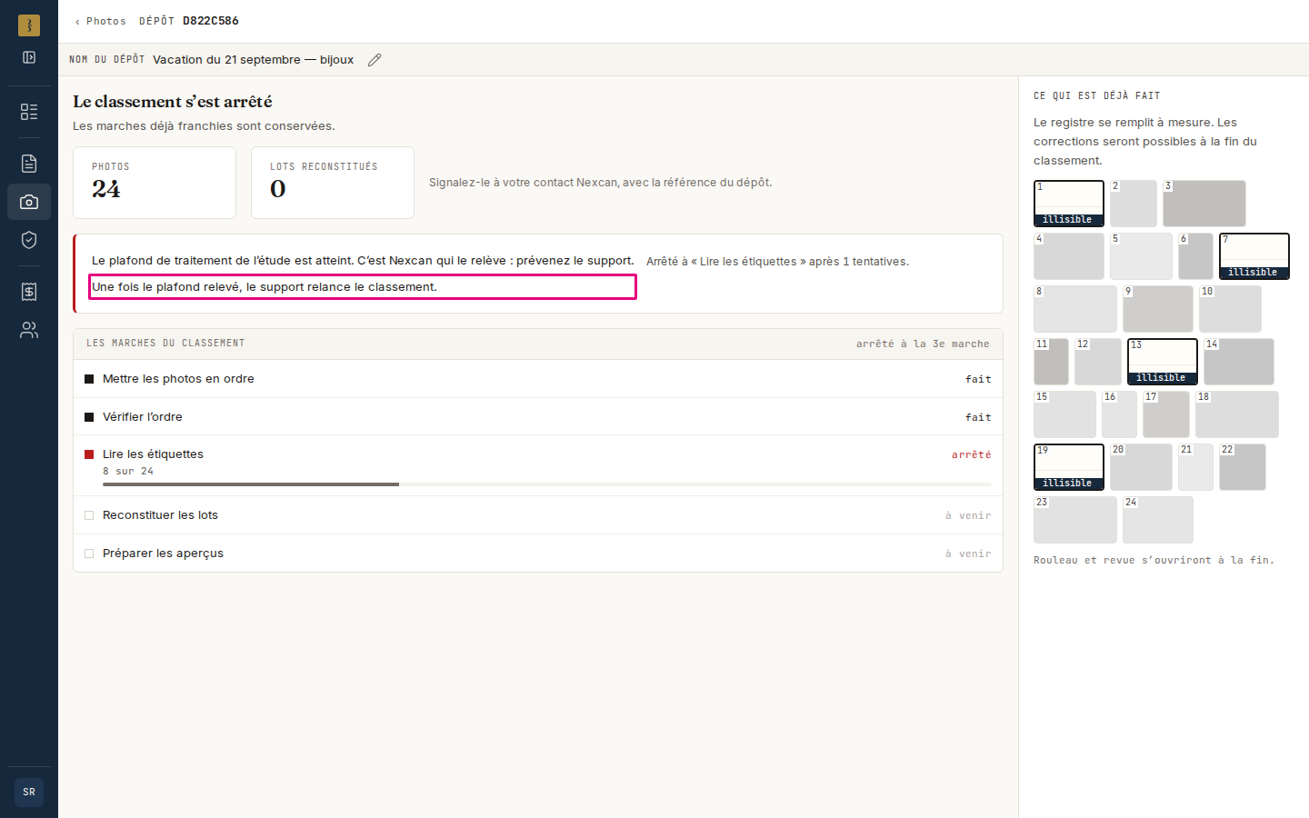Click the "8 sur 24" progress count
The image size is (1309, 818).
[128, 471]
